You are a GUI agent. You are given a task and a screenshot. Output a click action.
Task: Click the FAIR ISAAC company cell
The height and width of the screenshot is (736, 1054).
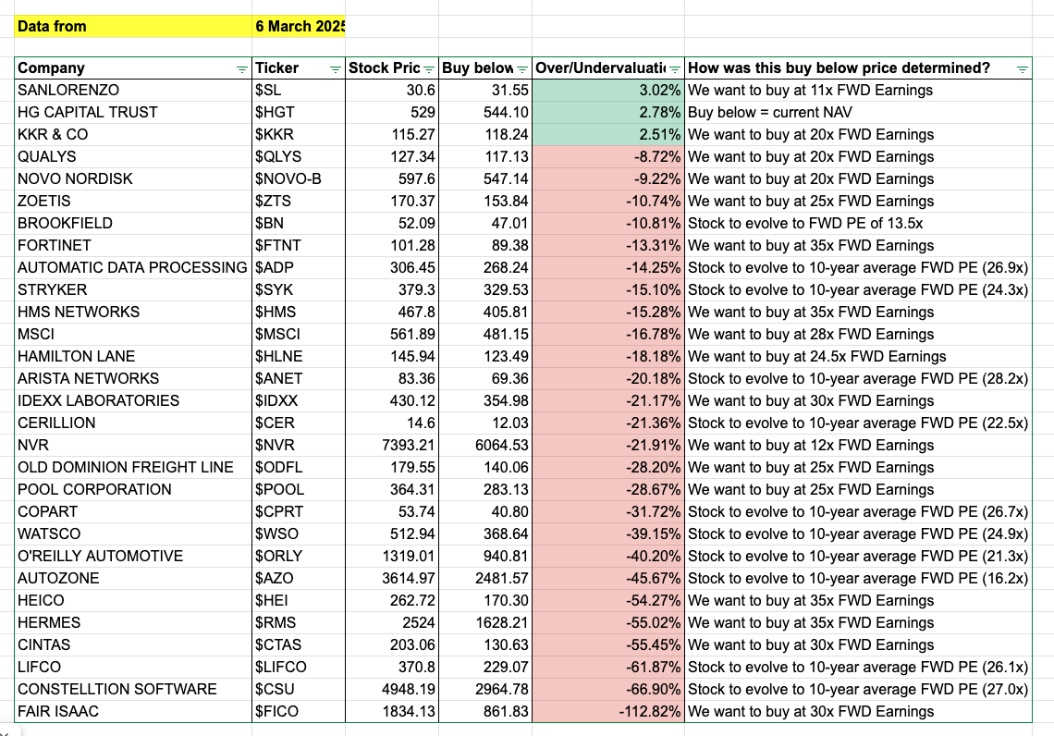133,711
